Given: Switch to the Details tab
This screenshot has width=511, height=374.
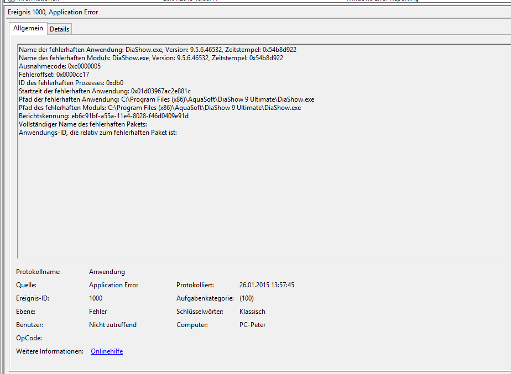Looking at the screenshot, I should coord(60,29).
